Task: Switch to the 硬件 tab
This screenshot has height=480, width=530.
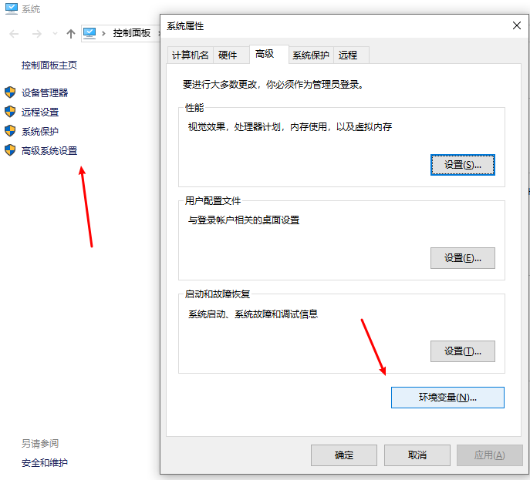Action: point(228,55)
